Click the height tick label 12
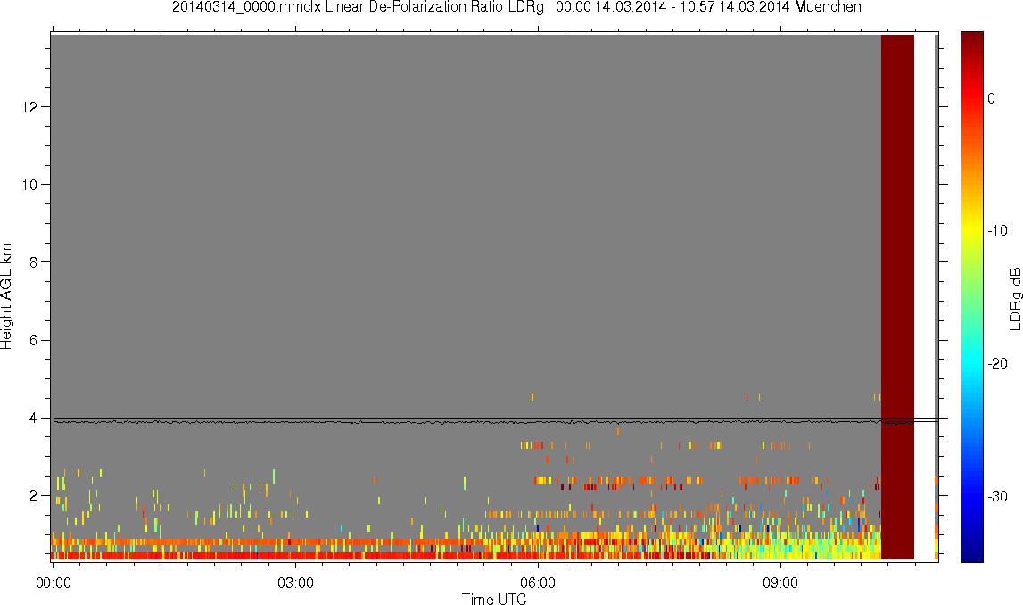The image size is (1023, 605). (x=29, y=107)
